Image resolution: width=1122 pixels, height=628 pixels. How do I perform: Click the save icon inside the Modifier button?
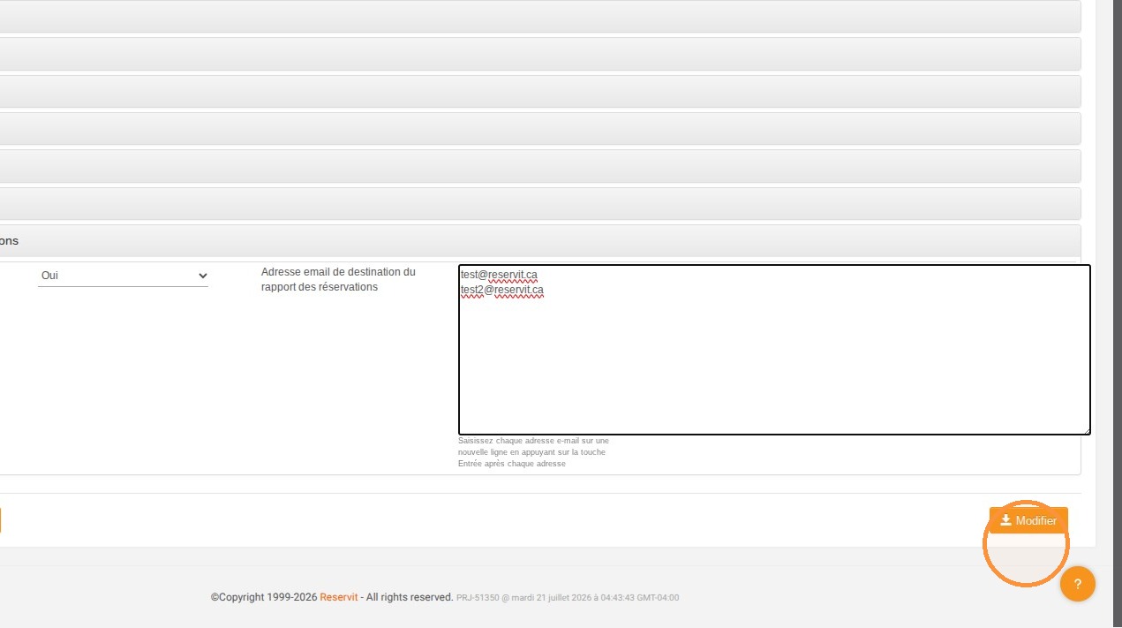tap(1005, 520)
